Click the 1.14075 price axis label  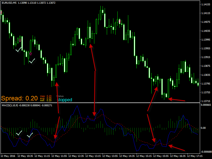pyautogui.click(x=206, y=22)
